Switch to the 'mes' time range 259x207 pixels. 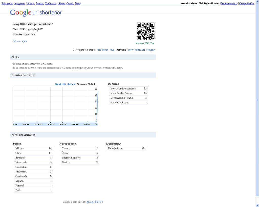(131, 50)
